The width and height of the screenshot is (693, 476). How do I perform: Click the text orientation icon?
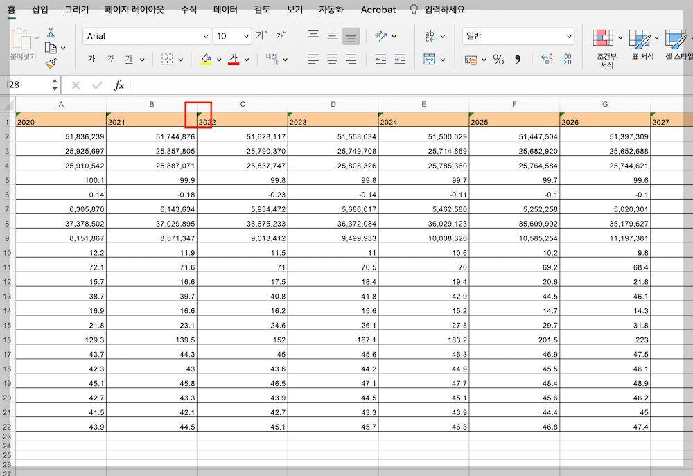[381, 36]
